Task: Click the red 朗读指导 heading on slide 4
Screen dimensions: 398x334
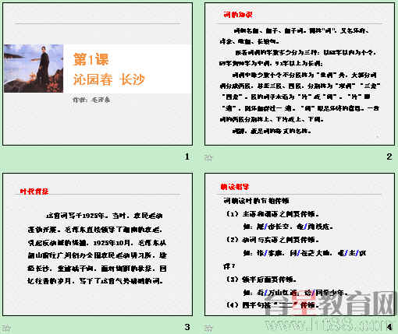Action: (235, 187)
